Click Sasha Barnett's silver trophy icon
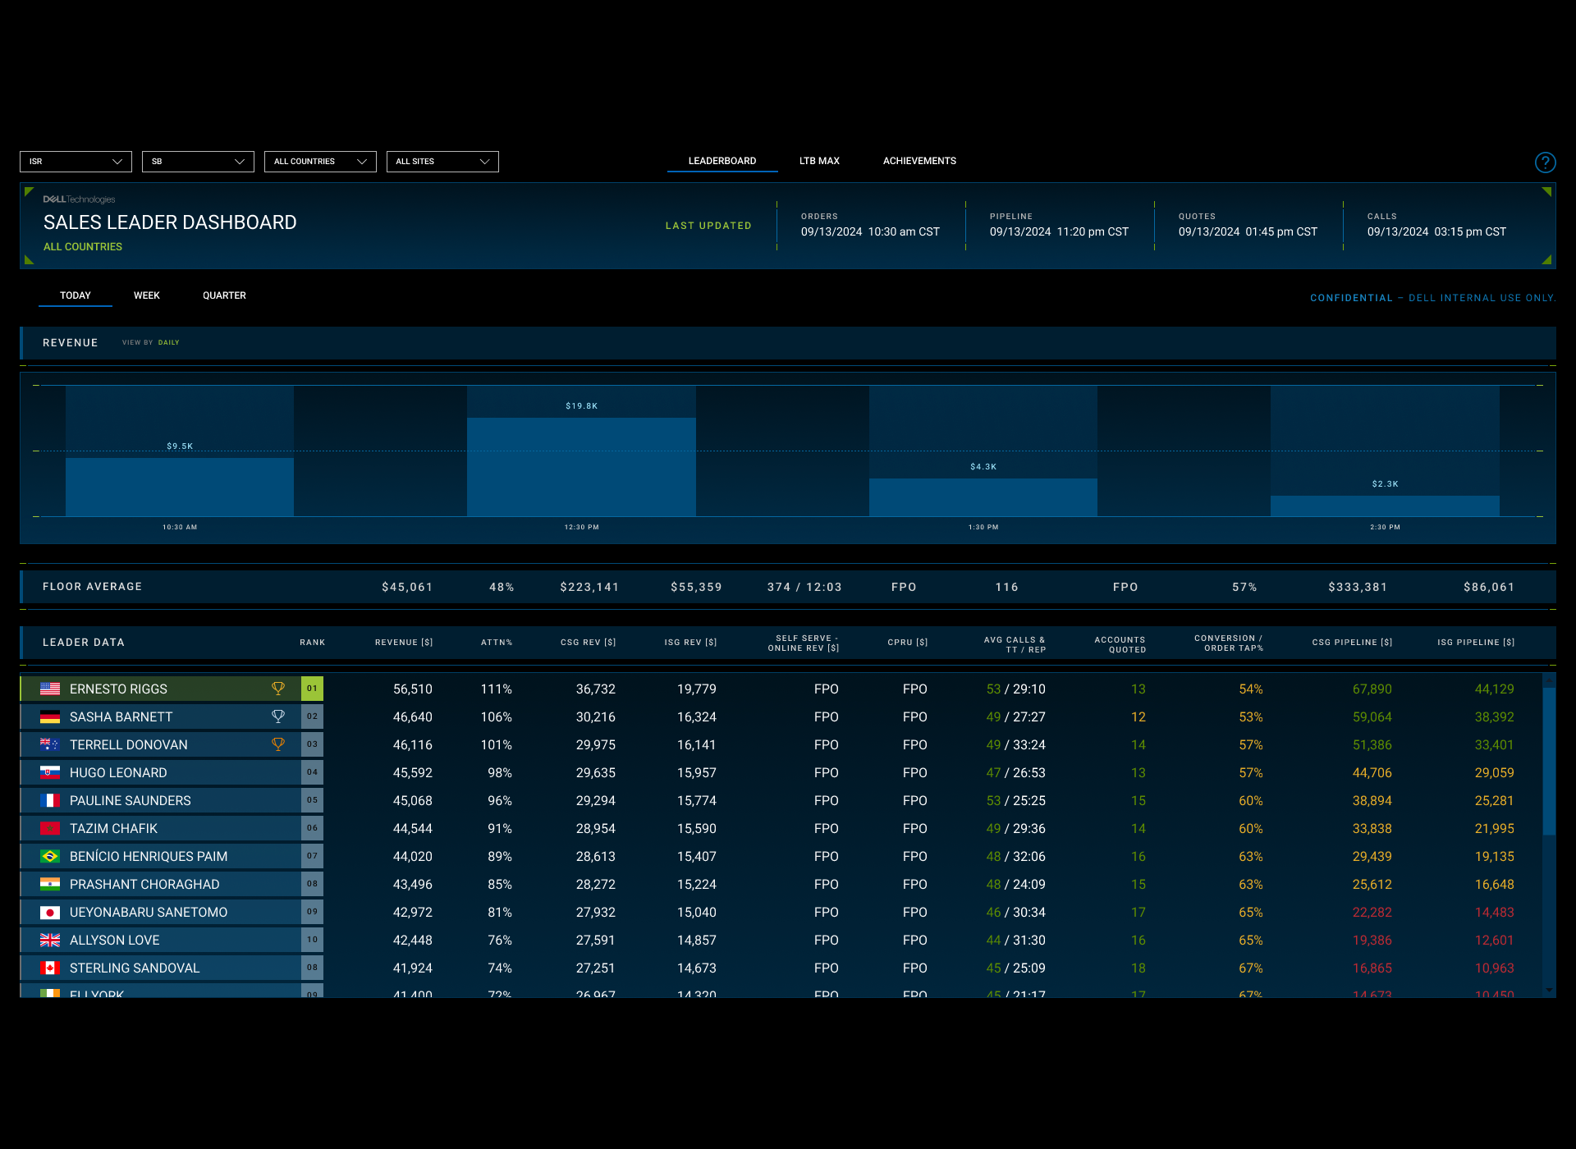 [278, 716]
